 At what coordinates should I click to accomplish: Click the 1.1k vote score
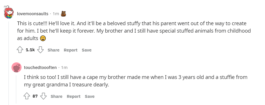30,50
